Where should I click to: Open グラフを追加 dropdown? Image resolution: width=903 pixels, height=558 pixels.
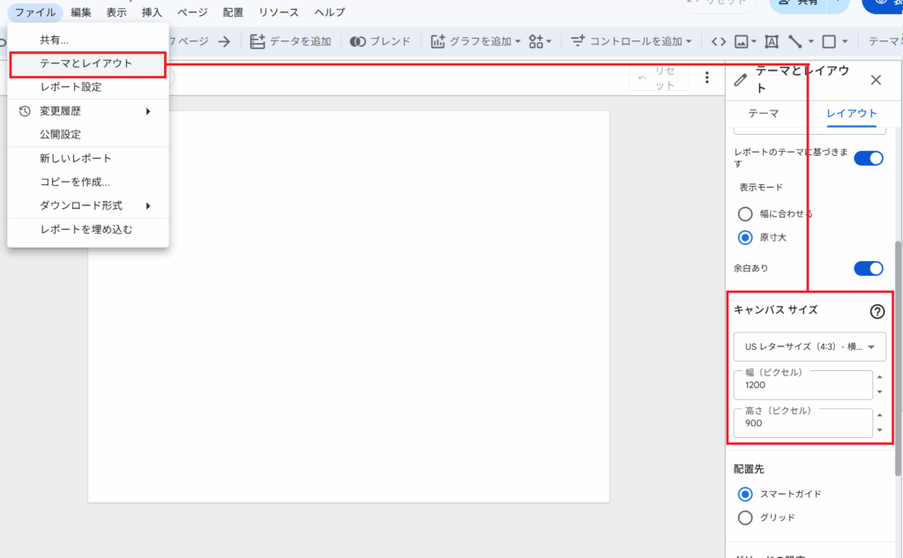pos(475,41)
